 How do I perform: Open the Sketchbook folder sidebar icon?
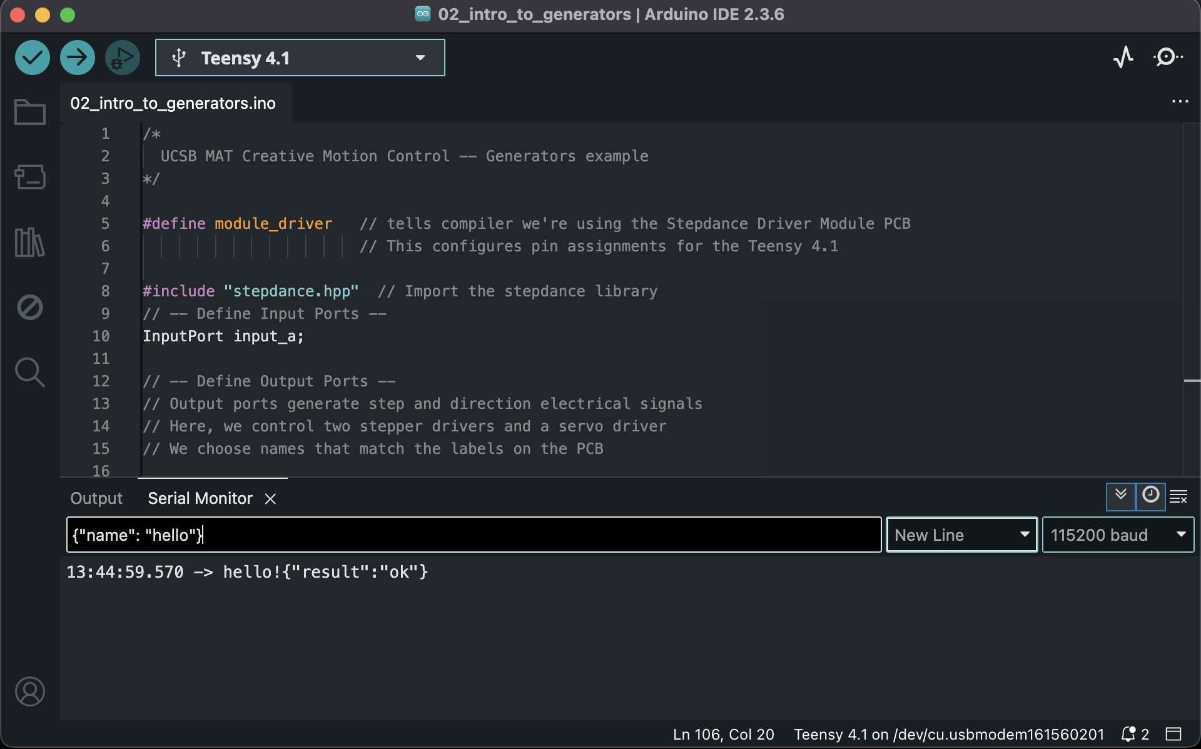(29, 113)
